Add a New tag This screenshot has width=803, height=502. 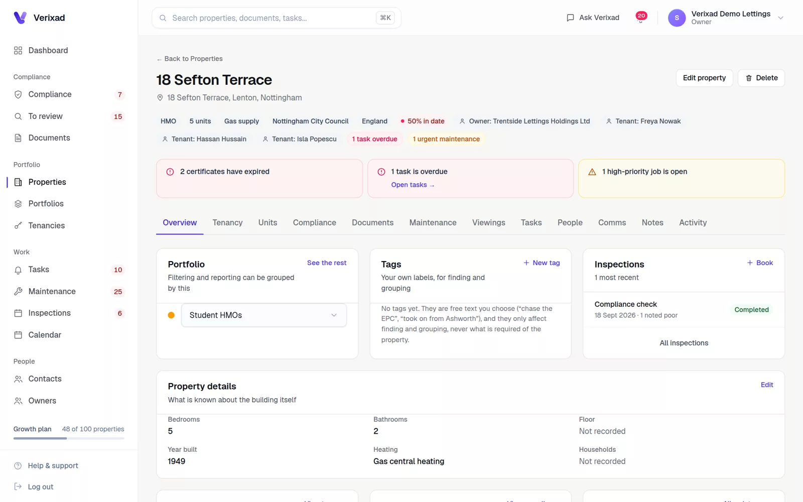(x=542, y=263)
